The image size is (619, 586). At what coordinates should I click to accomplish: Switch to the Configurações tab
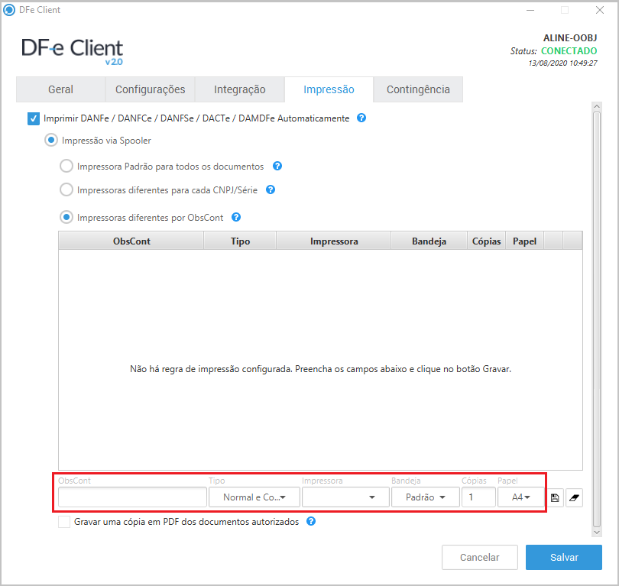[x=150, y=89]
